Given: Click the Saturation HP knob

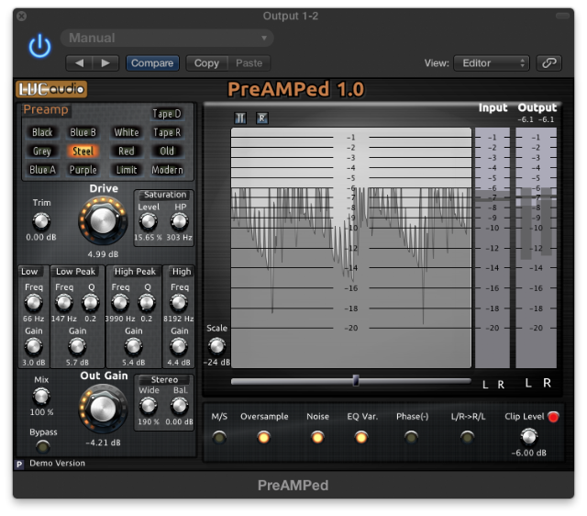Looking at the screenshot, I should (x=180, y=221).
